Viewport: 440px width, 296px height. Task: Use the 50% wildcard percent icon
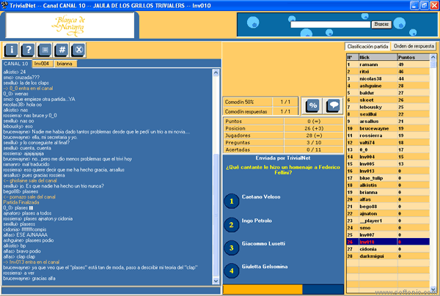click(312, 106)
